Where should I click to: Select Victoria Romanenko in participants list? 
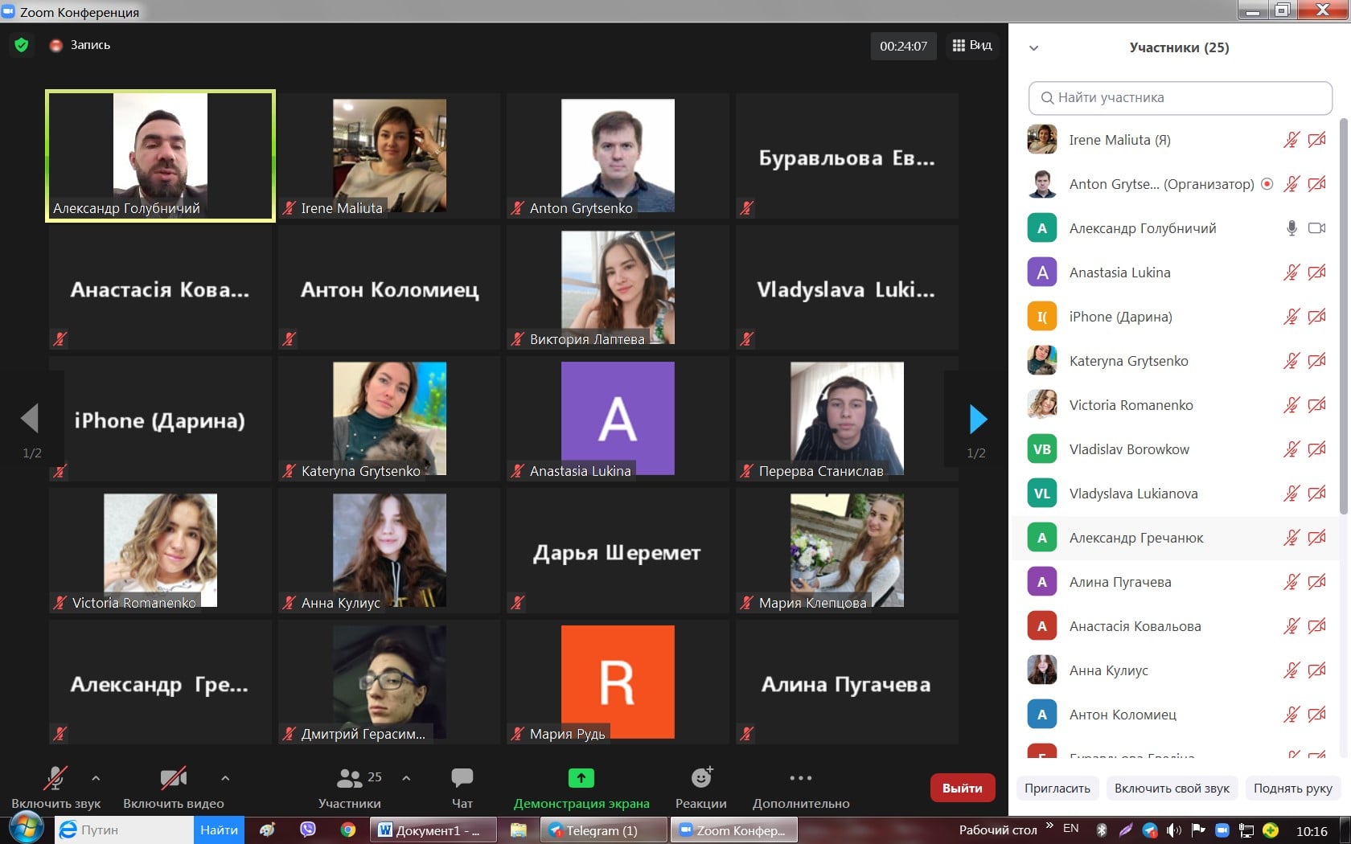[x=1176, y=405]
